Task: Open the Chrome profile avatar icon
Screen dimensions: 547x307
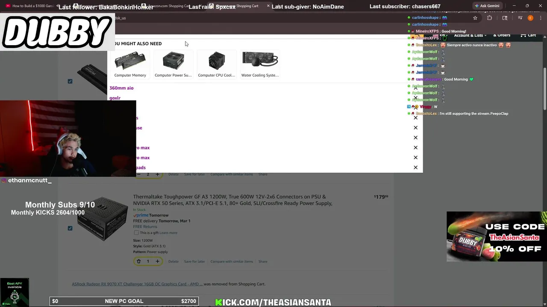Action: click(x=530, y=18)
